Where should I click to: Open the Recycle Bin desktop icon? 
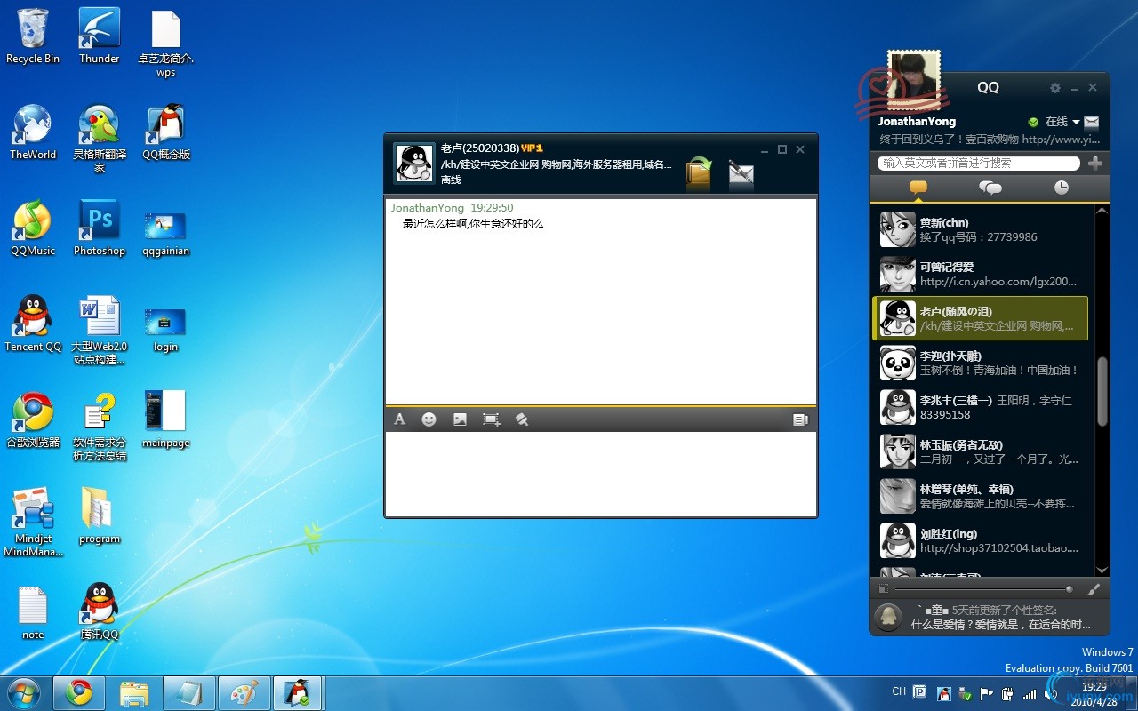[33, 36]
